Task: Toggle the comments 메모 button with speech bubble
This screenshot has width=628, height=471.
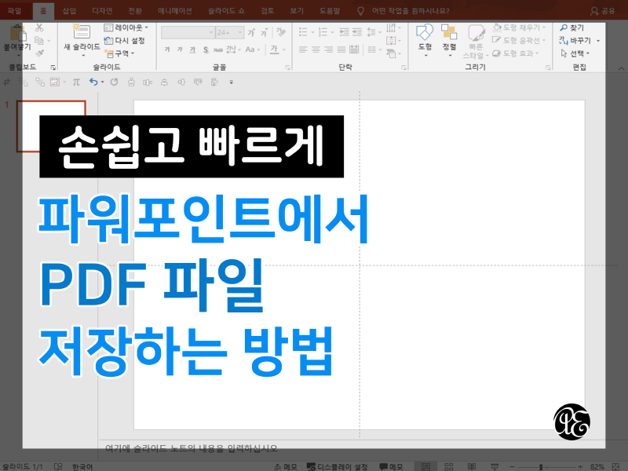Action: [391, 466]
